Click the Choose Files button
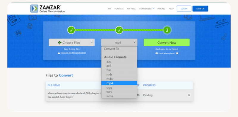 click(69, 42)
